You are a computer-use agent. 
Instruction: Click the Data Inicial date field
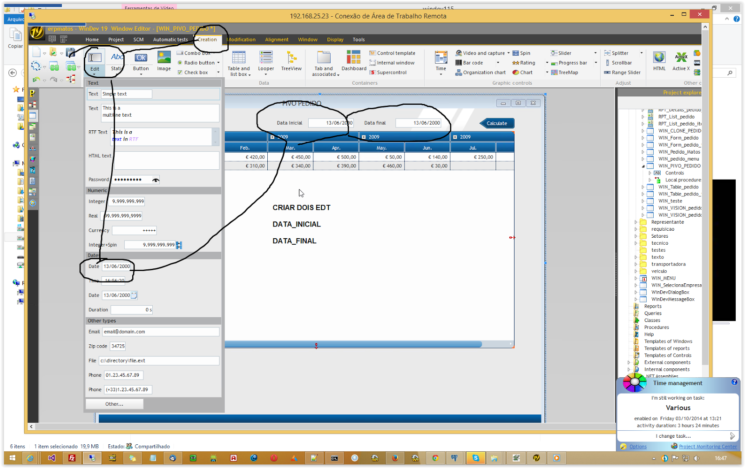coord(331,123)
